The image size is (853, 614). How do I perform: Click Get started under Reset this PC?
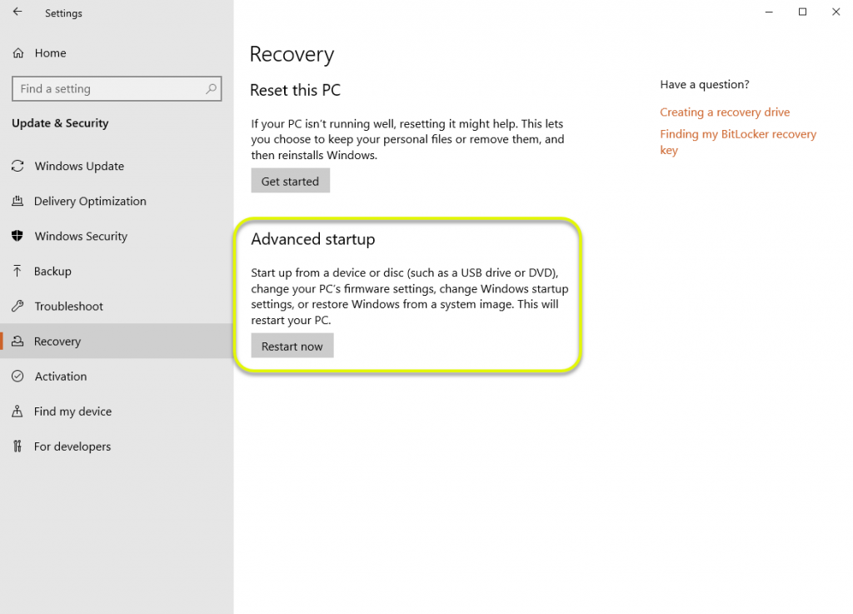click(x=291, y=181)
